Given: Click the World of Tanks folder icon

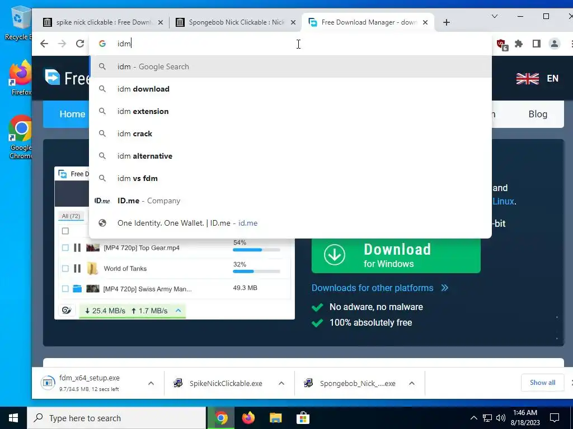Looking at the screenshot, I should [92, 269].
